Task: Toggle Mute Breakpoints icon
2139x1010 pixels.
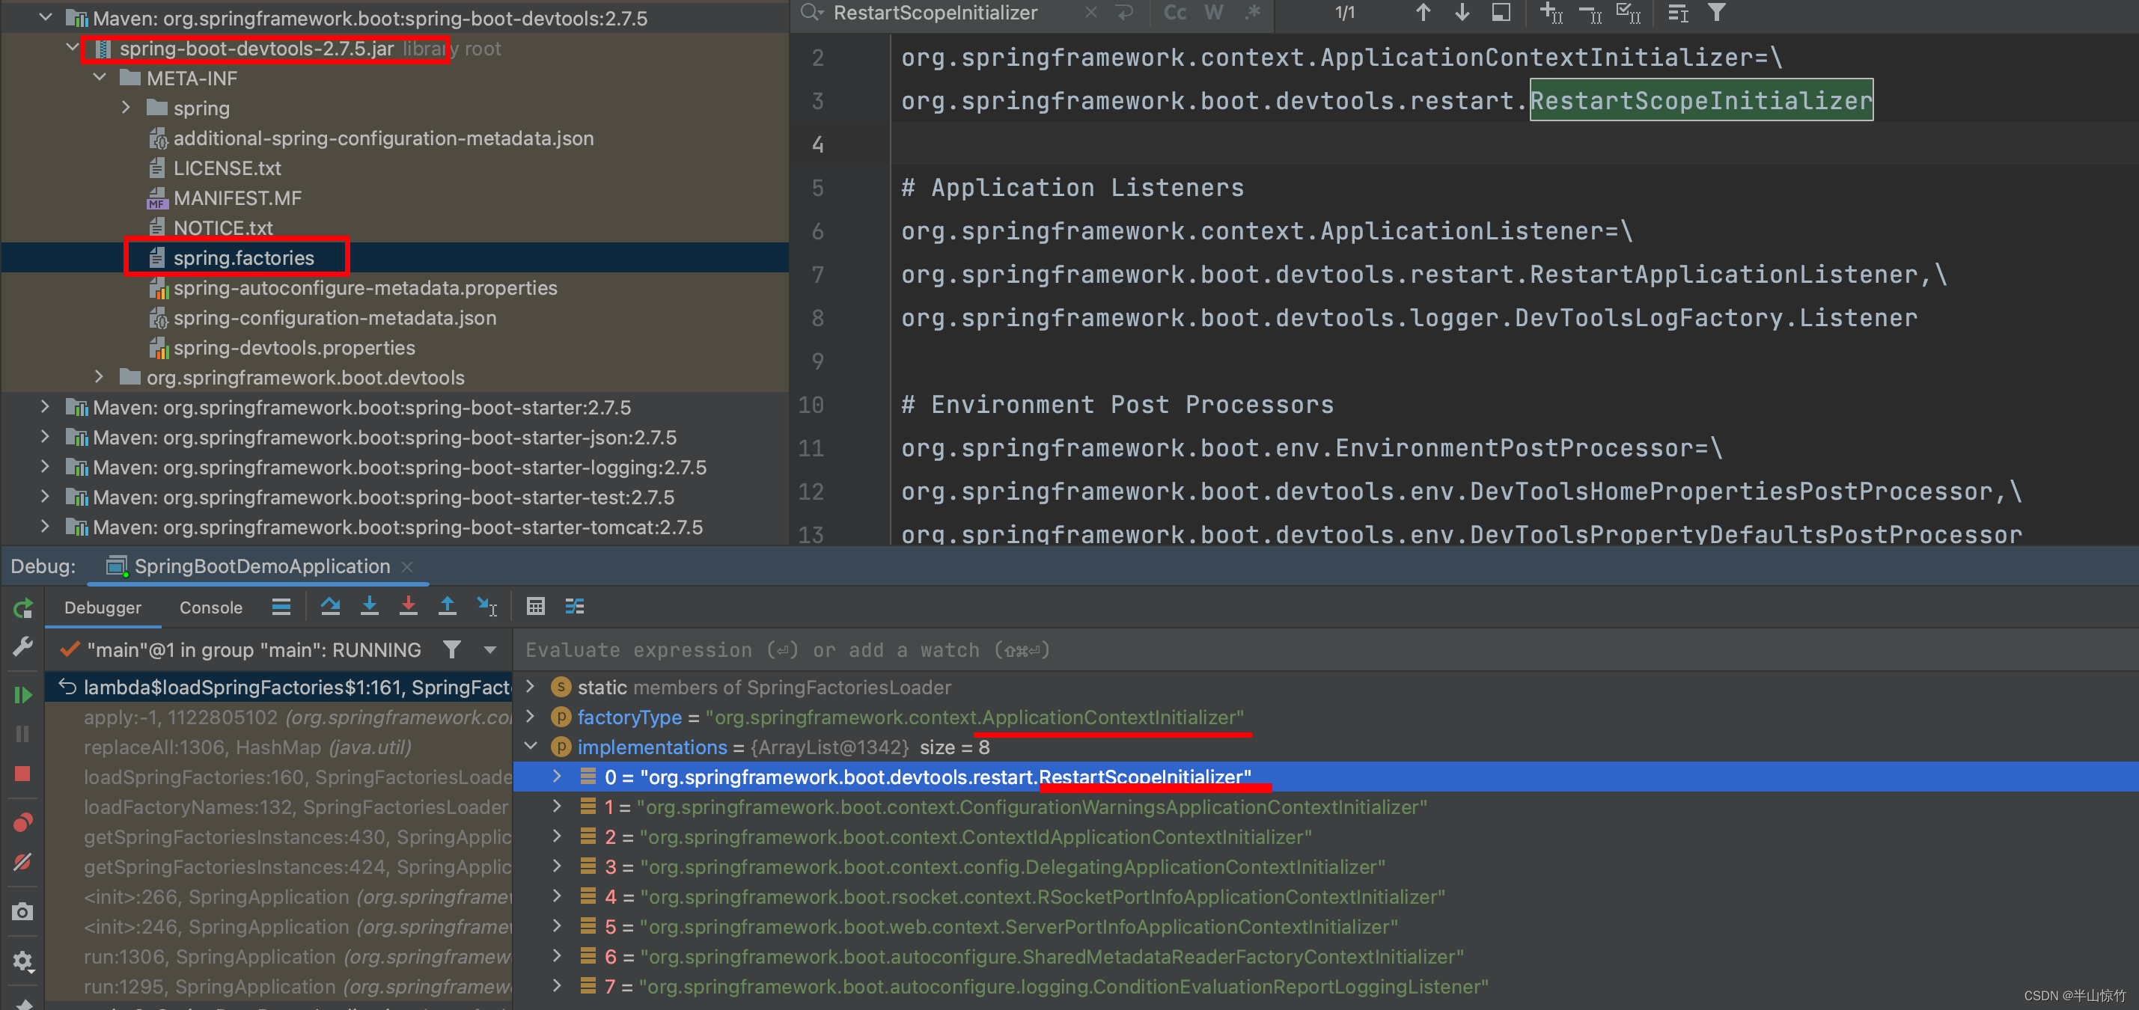Action: 23,863
